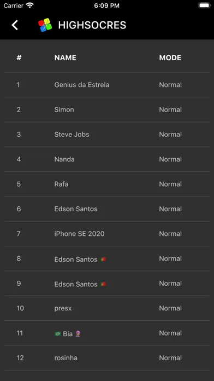This screenshot has height=381, width=214.
Task: Tap the Rafa highscore row
Action: (107, 184)
